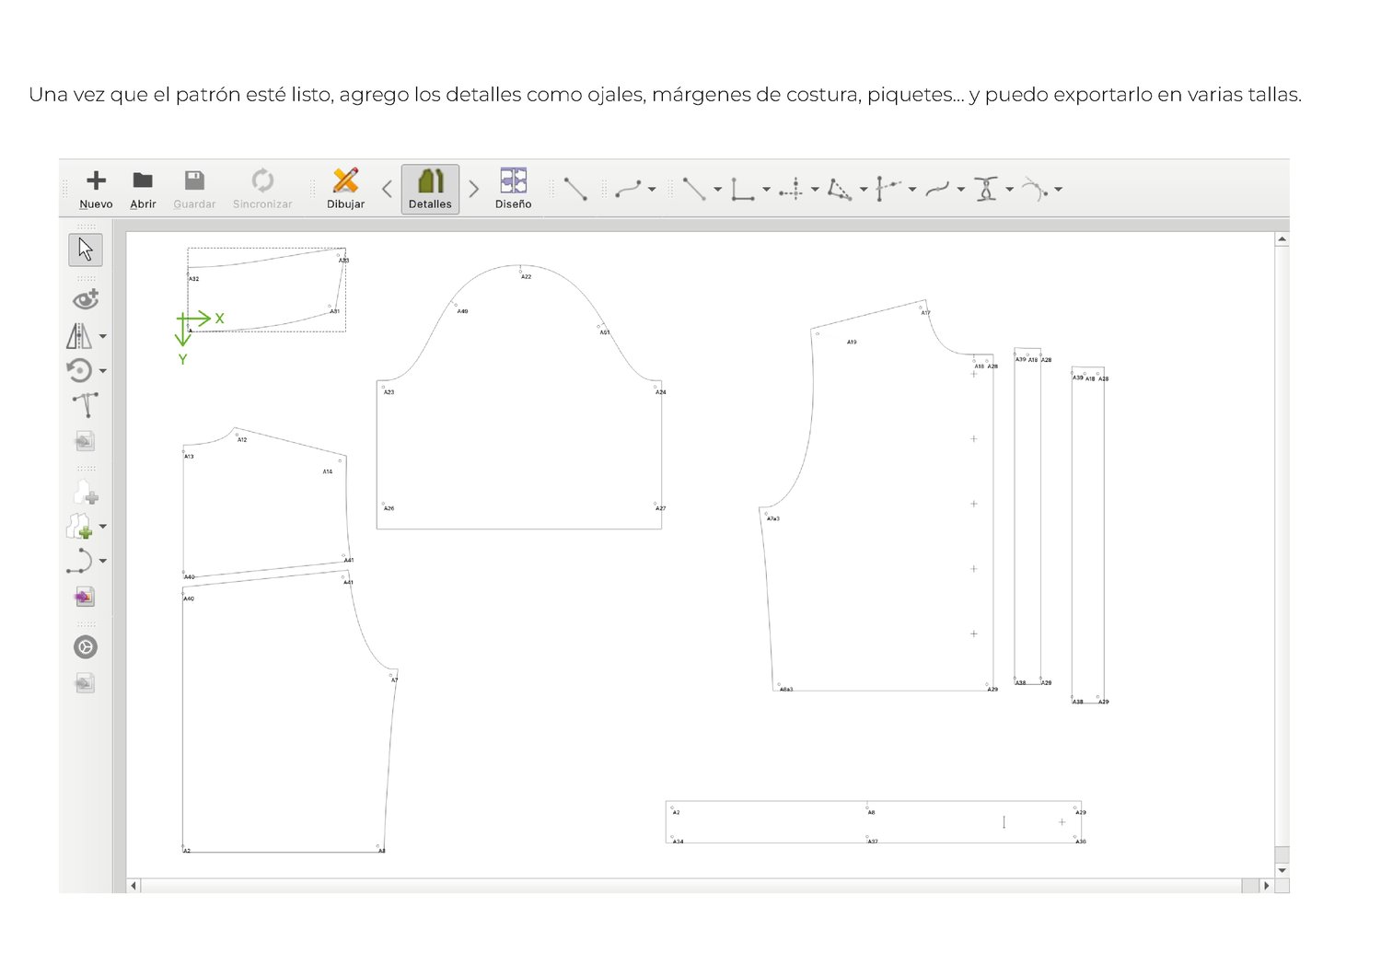Screen dimensions: 1381x976
Task: Click the greyed-out export icon below the T-shaped tool
Action: (85, 441)
